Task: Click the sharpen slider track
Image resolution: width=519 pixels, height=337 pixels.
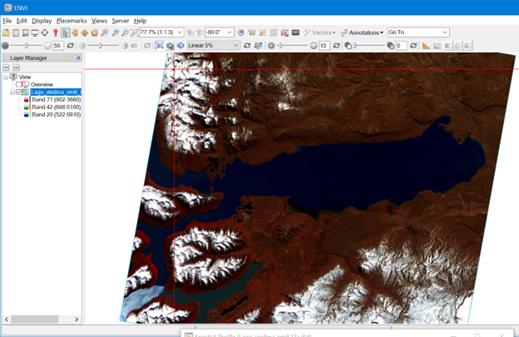Action: point(293,46)
